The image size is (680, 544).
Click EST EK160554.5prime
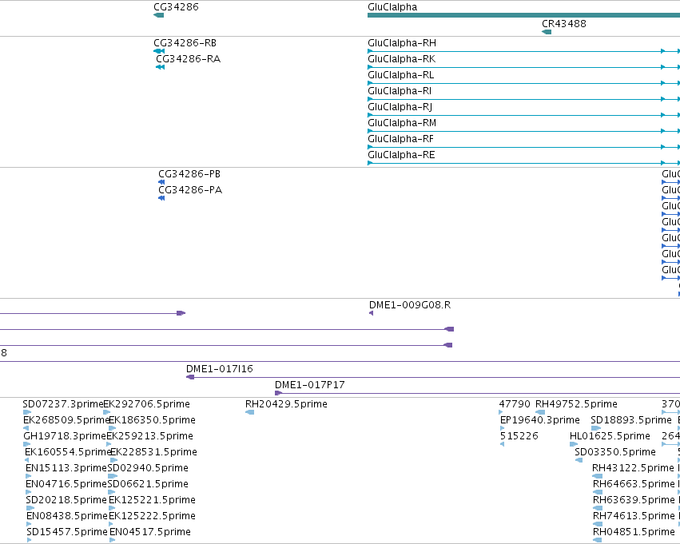[68, 452]
